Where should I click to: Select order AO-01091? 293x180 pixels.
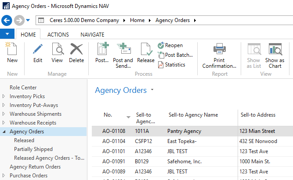point(114,162)
